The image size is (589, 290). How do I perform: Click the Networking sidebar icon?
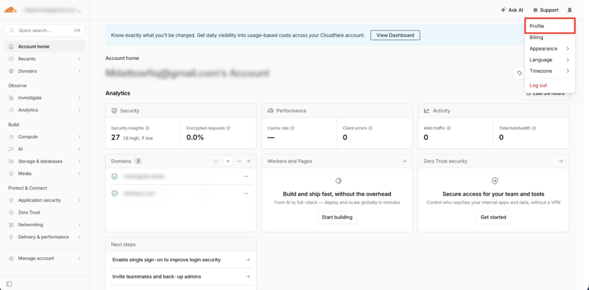point(12,225)
